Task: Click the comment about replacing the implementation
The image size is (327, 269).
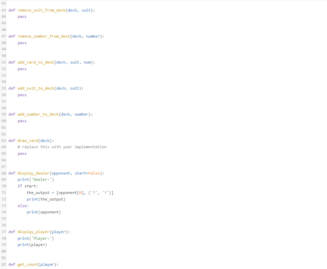Action: (x=62, y=147)
